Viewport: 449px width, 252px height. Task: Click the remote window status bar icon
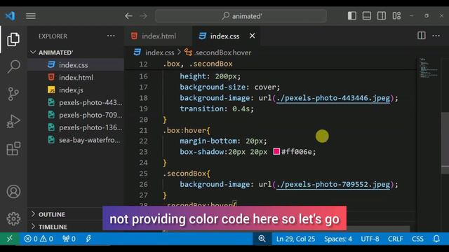pos(9,239)
